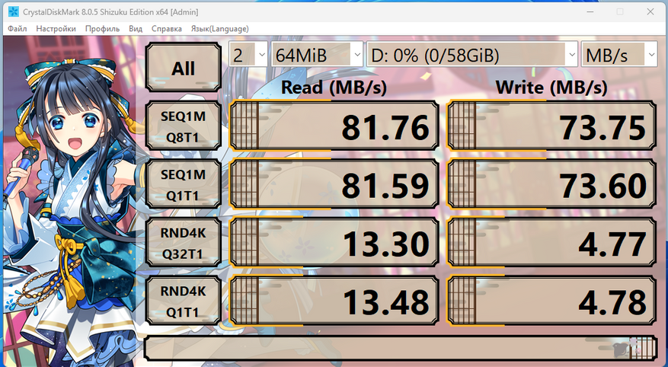Start the SEQ1M Q1T1 test

[x=184, y=184]
